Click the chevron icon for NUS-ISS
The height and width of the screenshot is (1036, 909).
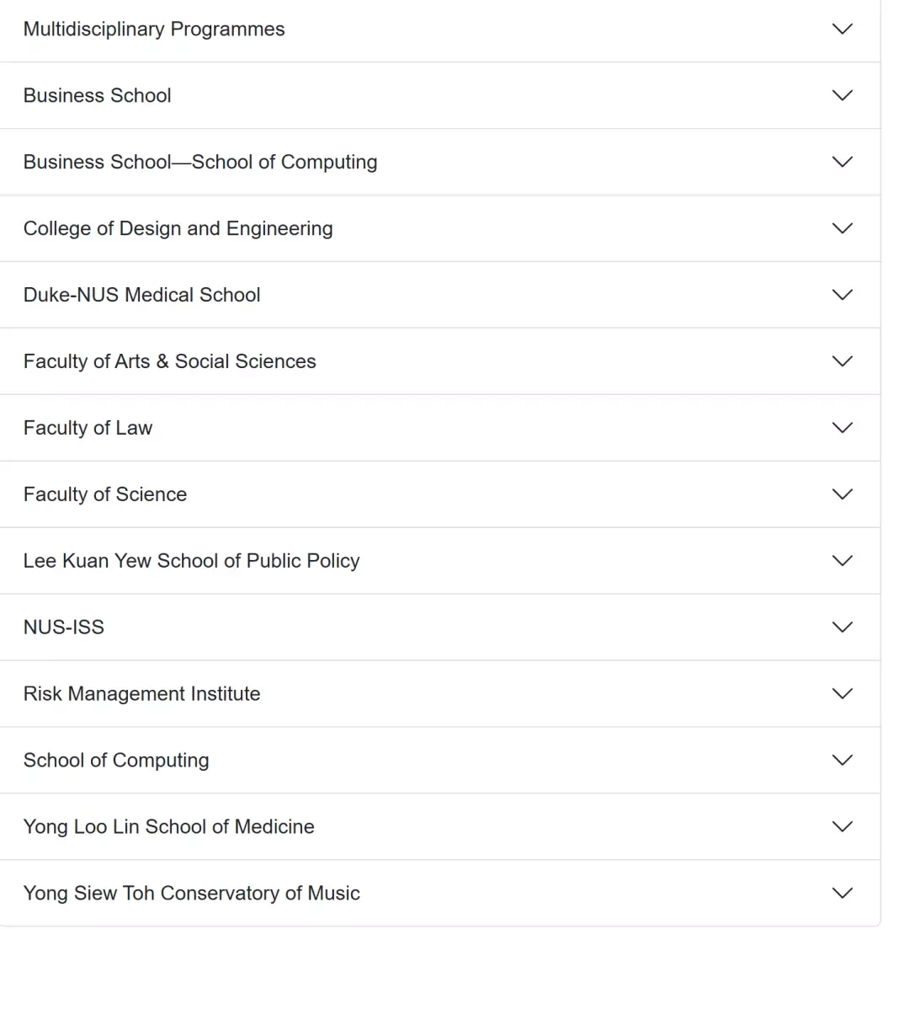point(843,627)
